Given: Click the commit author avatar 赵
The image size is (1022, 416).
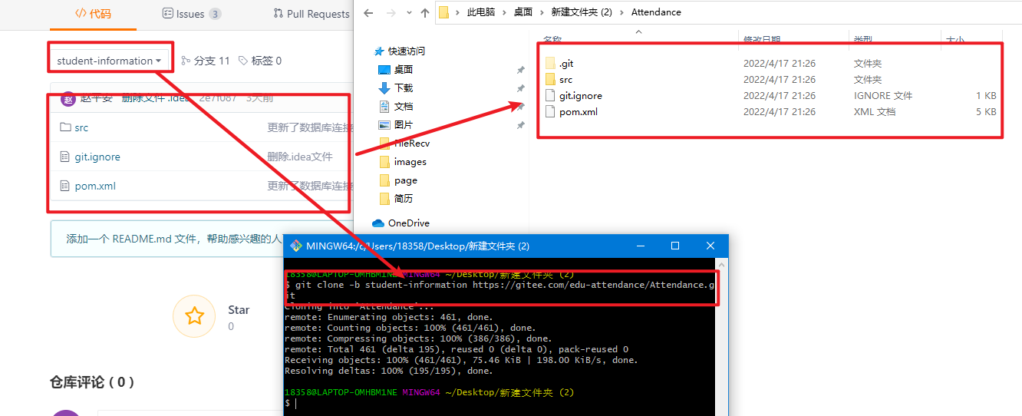Looking at the screenshot, I should click(68, 98).
